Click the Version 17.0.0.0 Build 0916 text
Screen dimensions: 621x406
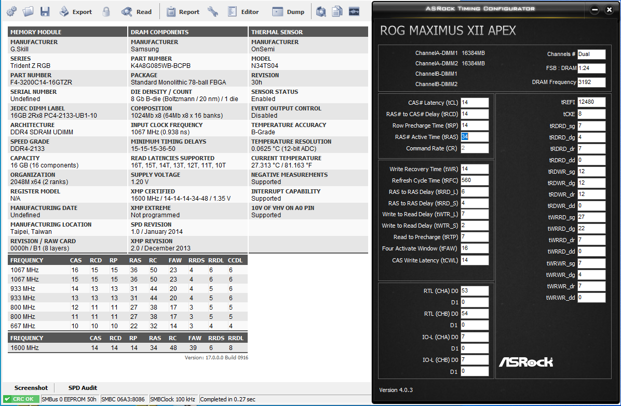click(216, 357)
